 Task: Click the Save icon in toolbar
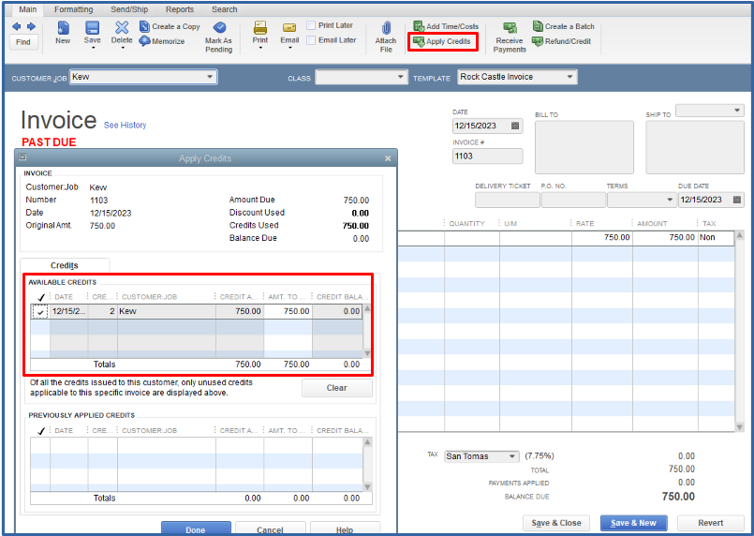92,28
